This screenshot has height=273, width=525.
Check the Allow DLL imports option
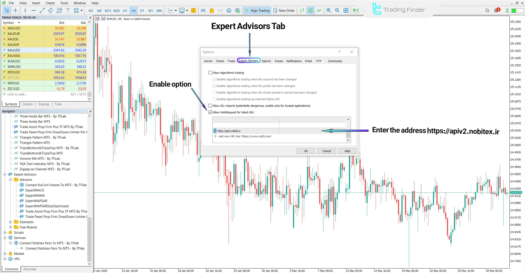tap(210, 106)
